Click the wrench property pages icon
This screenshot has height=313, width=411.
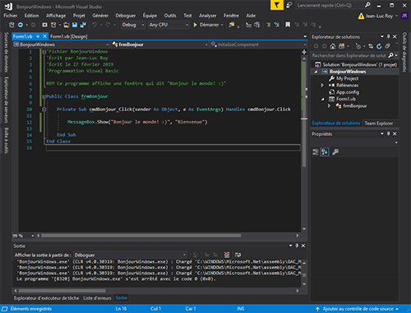coord(335,152)
